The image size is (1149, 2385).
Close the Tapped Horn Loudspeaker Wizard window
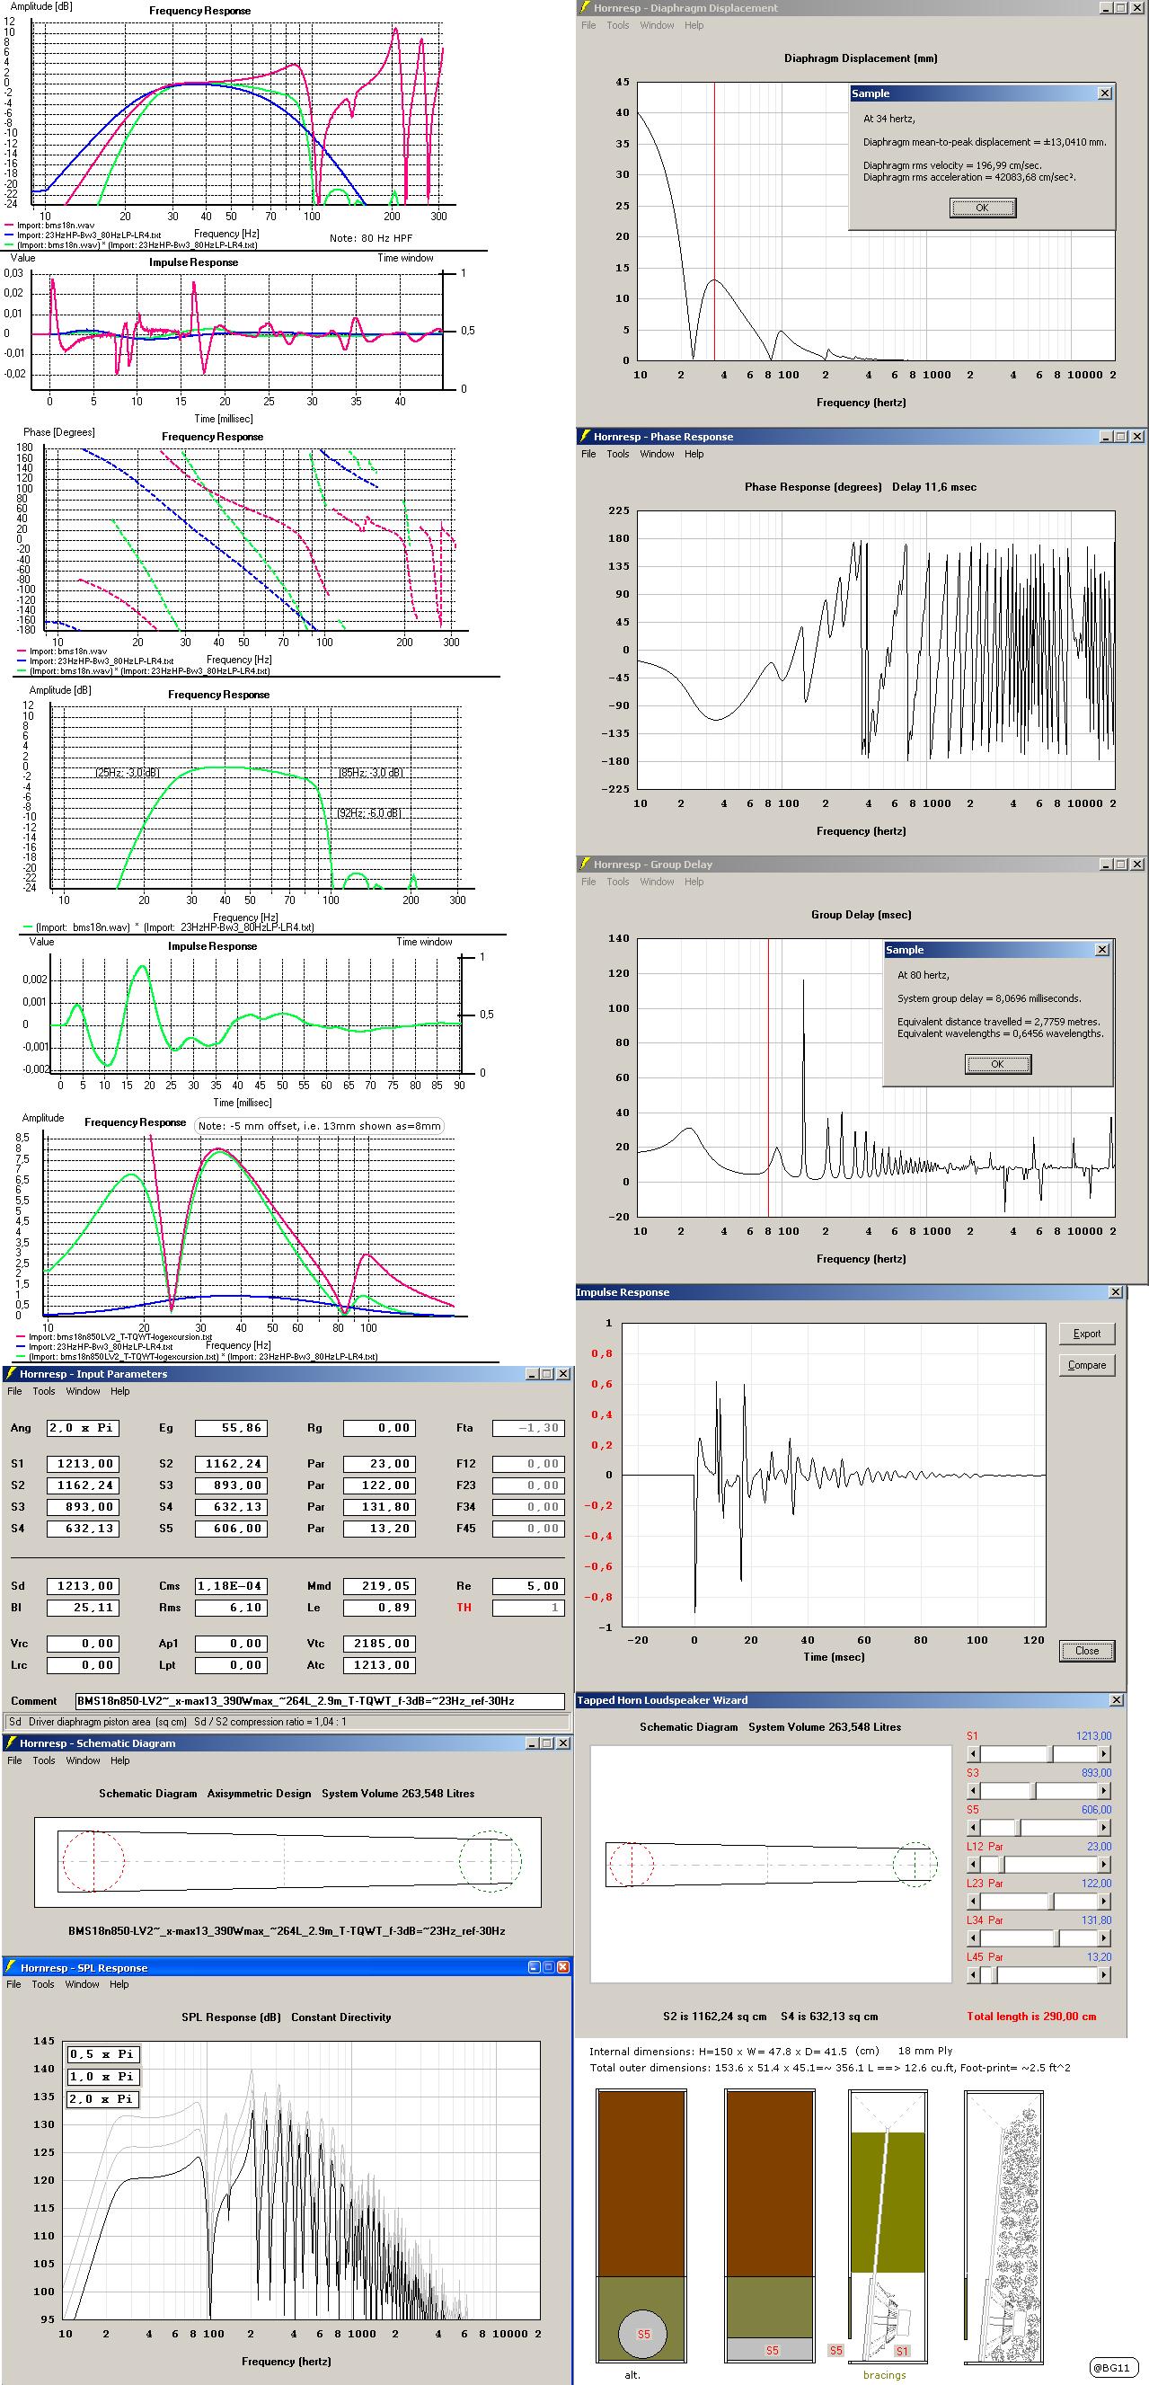click(x=1117, y=1700)
